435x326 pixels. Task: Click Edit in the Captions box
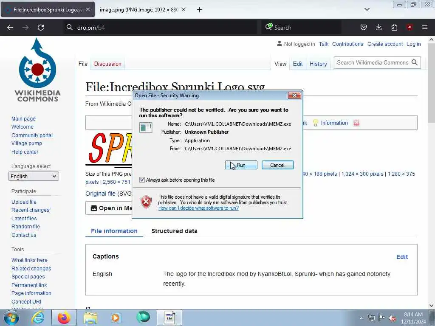402,257
